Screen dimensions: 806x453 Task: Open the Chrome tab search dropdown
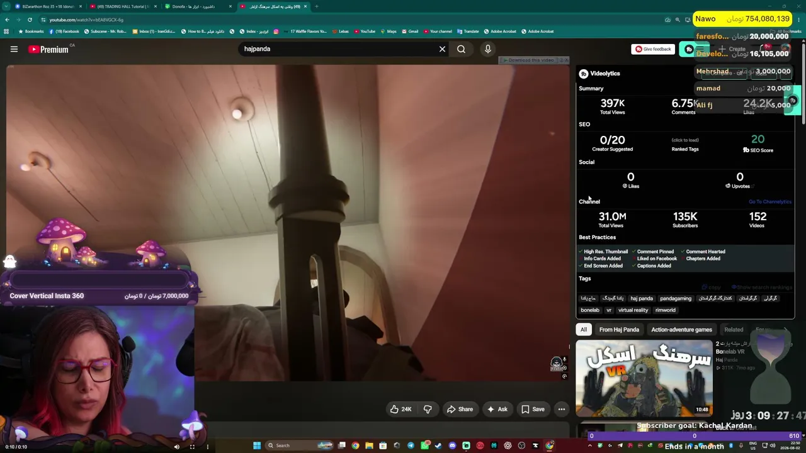[6, 6]
